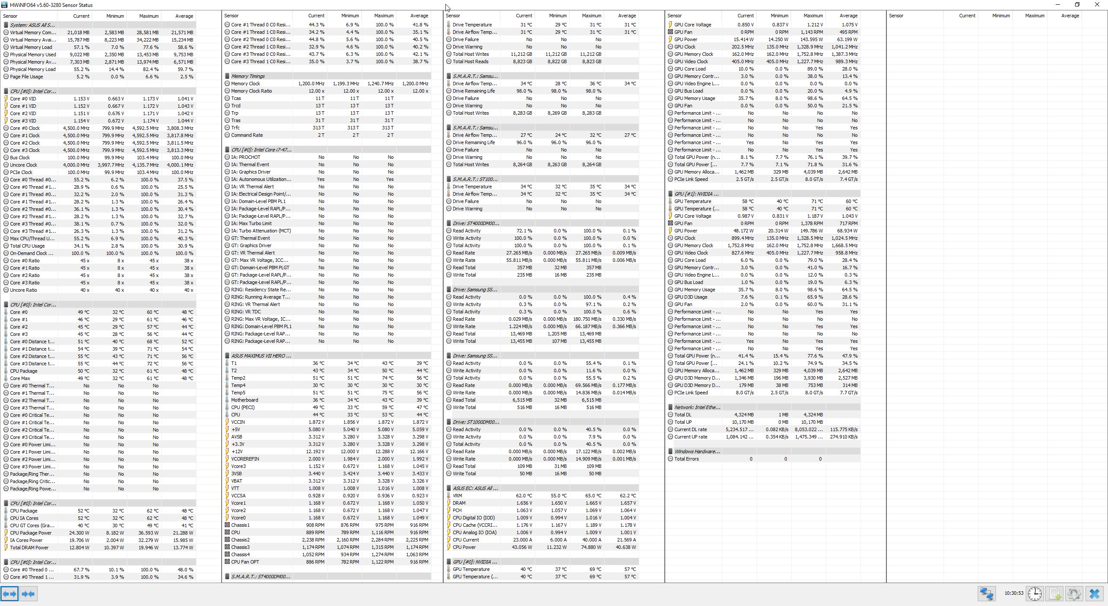
Task: Select the GPU [#1]: NVIDIA ... group header
Action: tap(763, 194)
